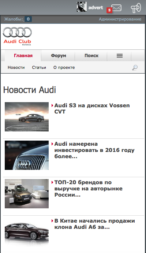Open the hamburger menu tab
Screen dimensions: 146x253
120,56
